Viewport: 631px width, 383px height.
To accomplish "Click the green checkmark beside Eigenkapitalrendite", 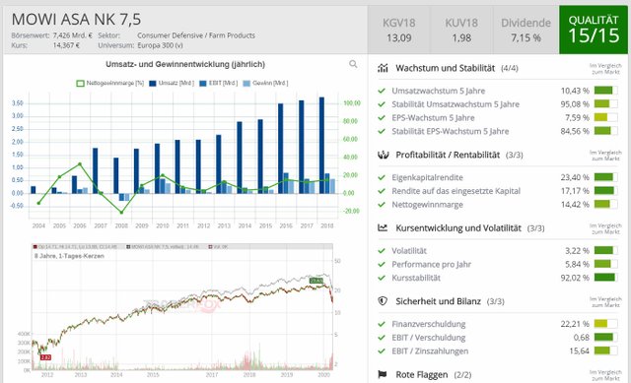I will click(382, 177).
